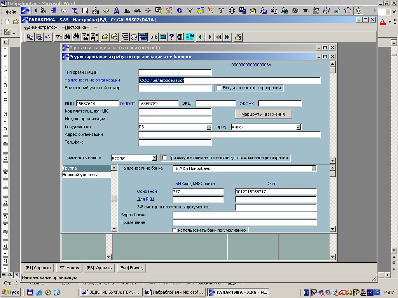Click the org chart module icon

(x=96, y=10)
